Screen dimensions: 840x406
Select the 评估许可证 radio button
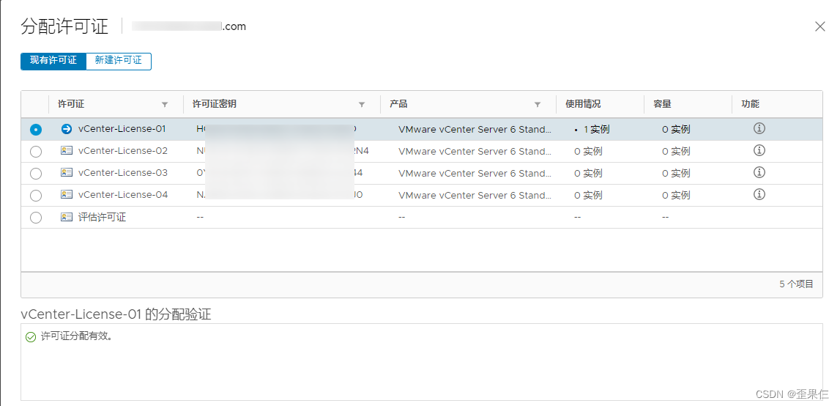pos(36,218)
